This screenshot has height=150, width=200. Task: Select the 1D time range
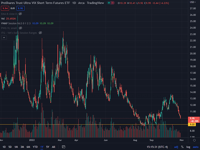pos(4,147)
